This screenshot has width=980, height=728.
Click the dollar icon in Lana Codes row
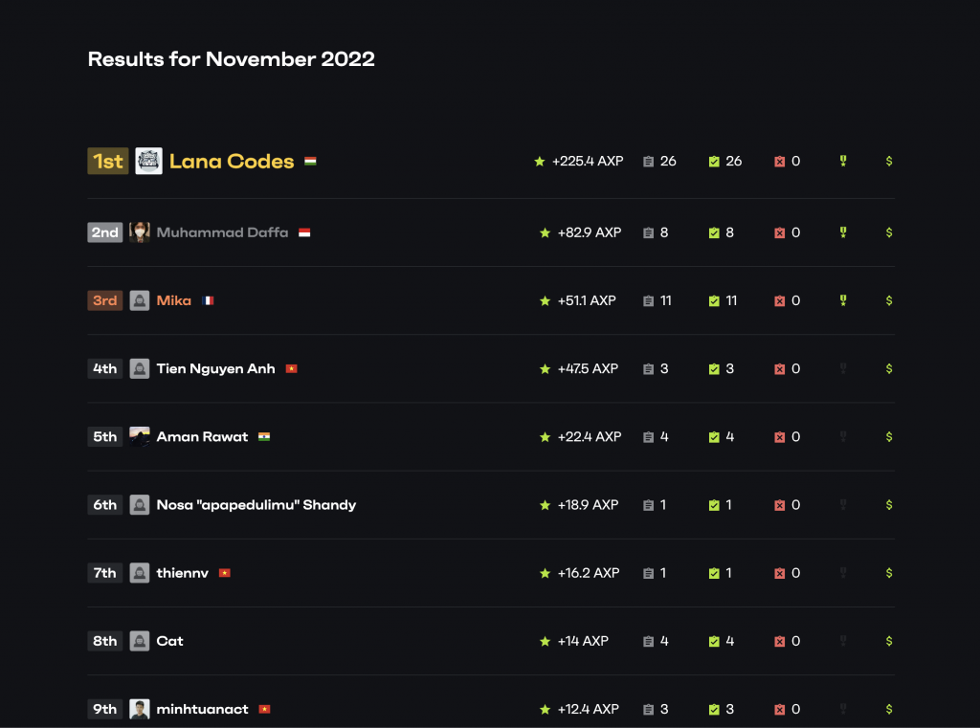point(889,161)
